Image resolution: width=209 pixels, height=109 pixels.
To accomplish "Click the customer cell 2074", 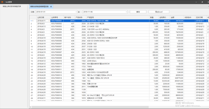I will click(69, 58).
